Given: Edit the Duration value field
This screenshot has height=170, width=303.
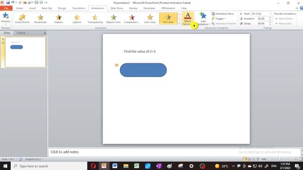Looking at the screenshot, I should (x=263, y=18).
